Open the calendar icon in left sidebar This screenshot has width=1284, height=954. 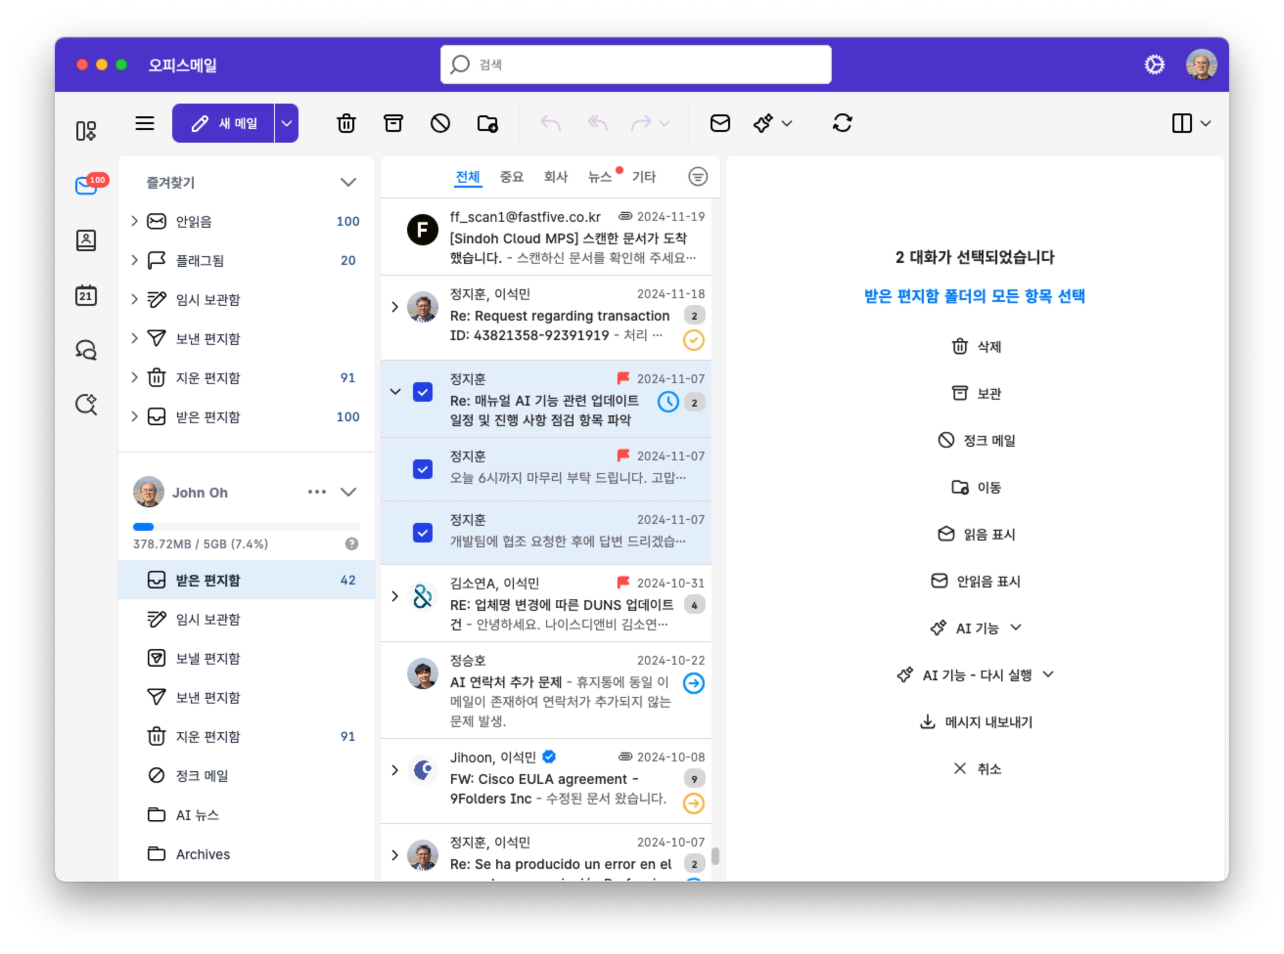pos(85,296)
